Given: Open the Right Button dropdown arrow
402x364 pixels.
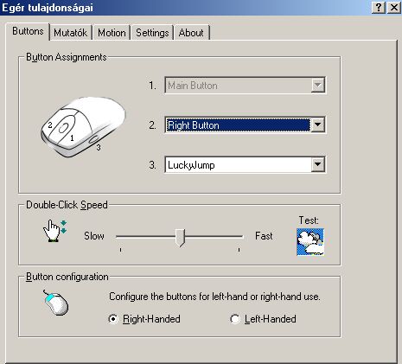Looking at the screenshot, I should tap(317, 125).
